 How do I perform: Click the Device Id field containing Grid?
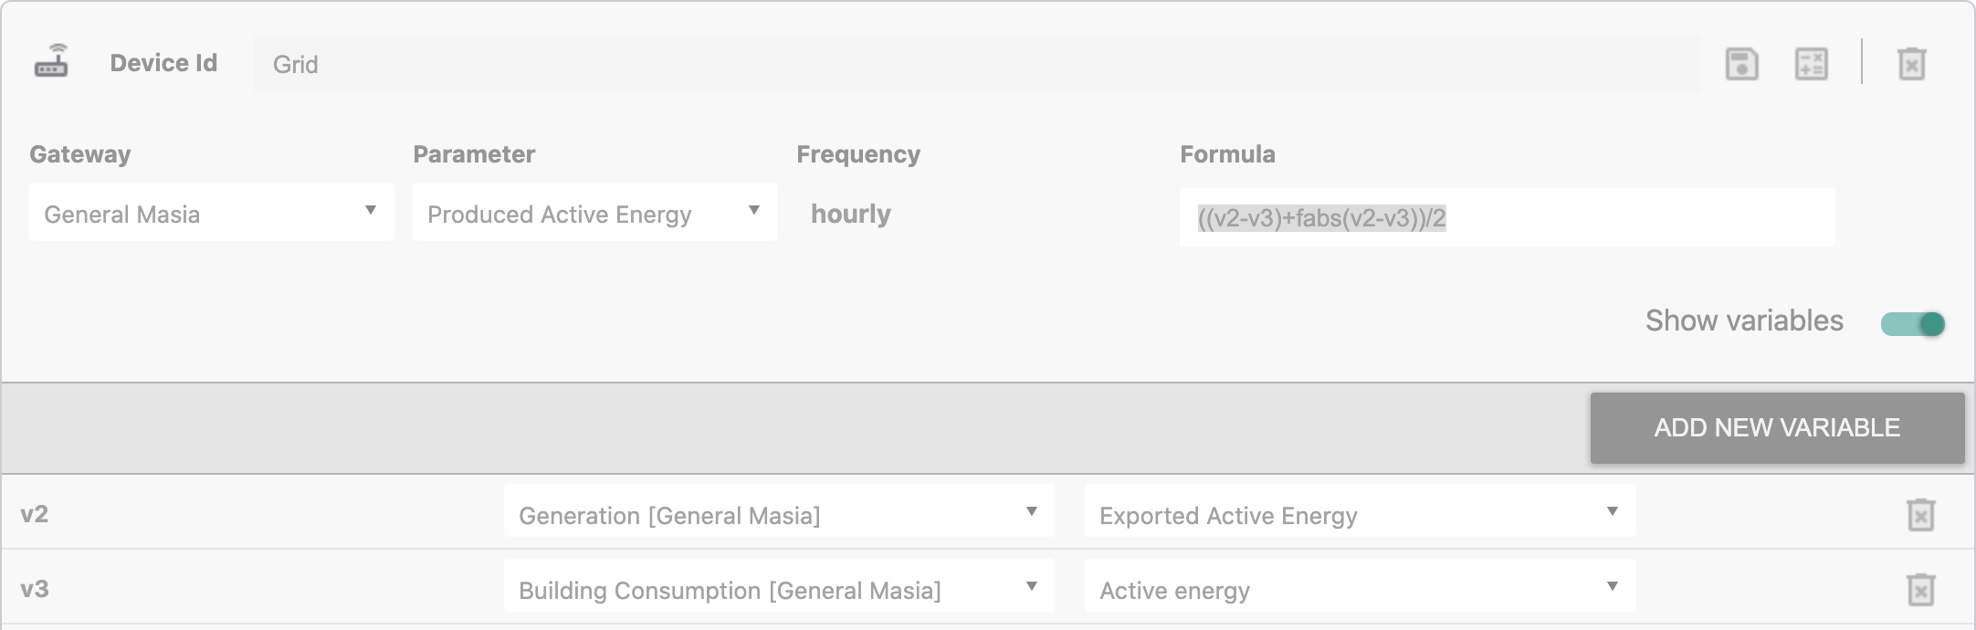click(977, 64)
